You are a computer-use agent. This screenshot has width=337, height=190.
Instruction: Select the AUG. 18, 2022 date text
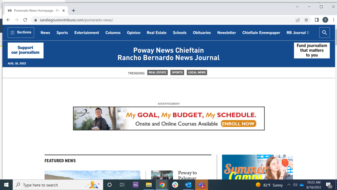tap(17, 64)
